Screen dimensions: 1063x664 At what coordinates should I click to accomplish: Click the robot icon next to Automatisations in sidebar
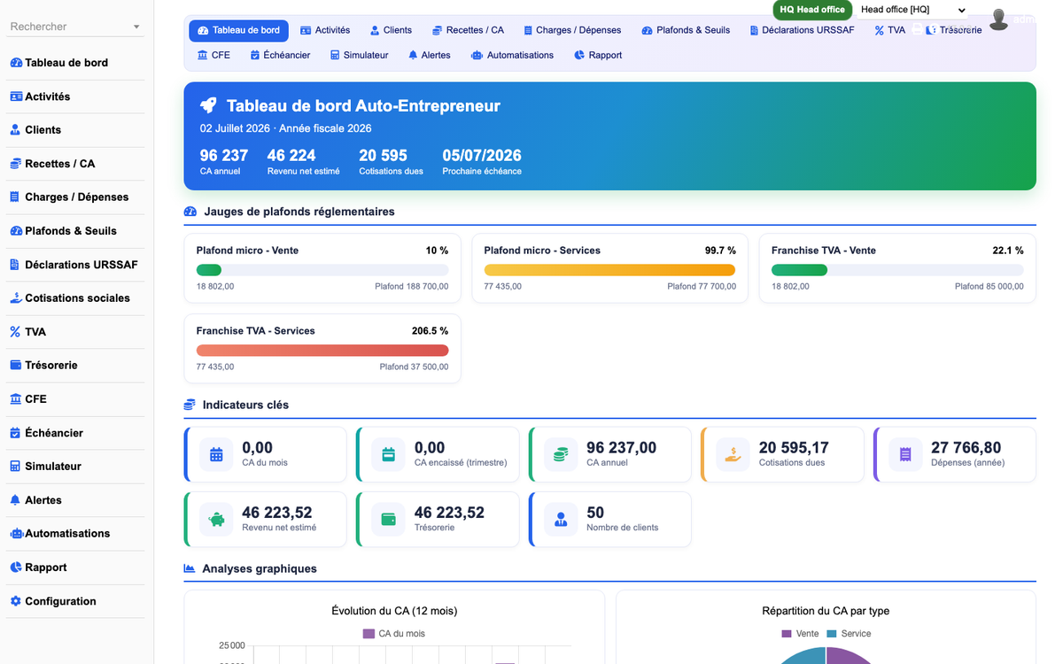[16, 534]
